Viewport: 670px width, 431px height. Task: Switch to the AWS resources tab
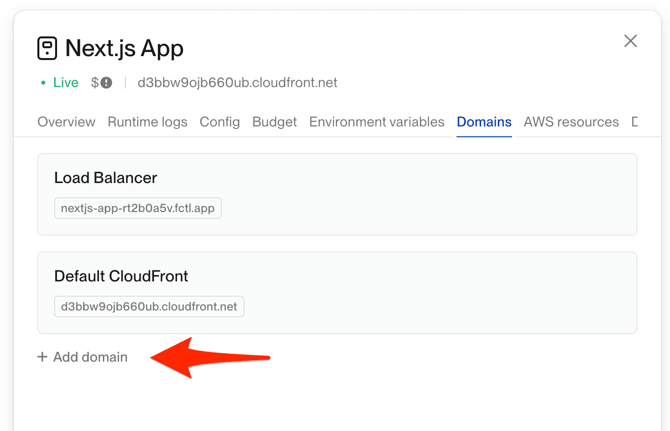[x=571, y=122]
